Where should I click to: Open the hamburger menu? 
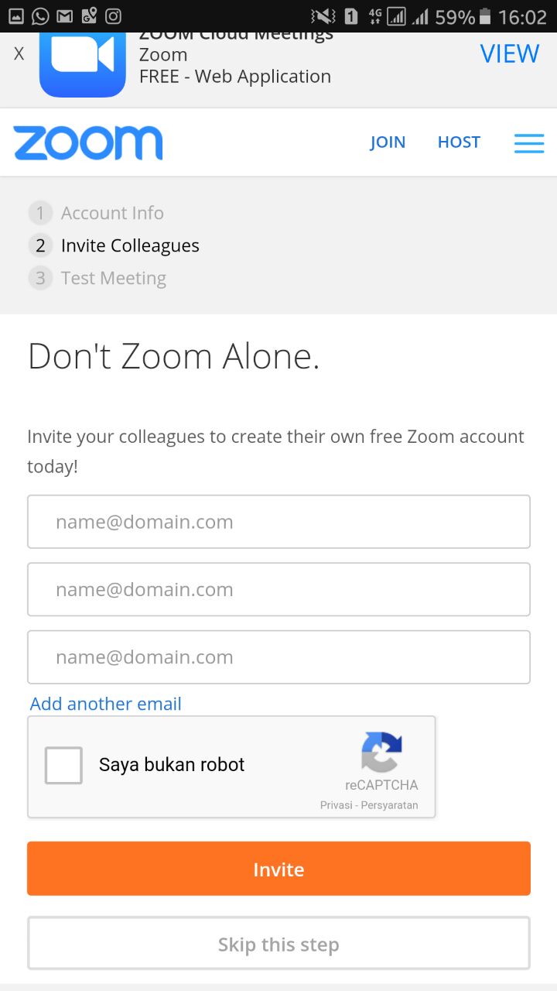[x=529, y=143]
